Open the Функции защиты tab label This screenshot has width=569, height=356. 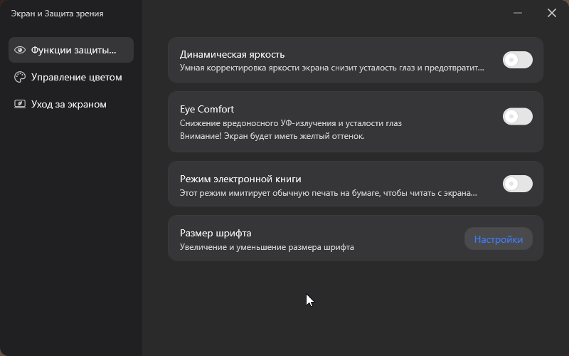(73, 50)
